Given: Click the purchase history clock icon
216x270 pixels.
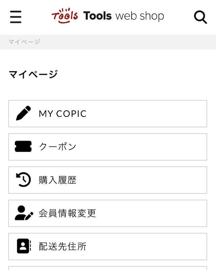Looking at the screenshot, I should (x=23, y=180).
